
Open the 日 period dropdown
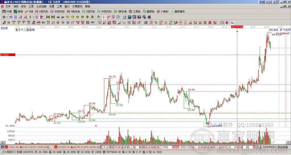tap(5, 17)
